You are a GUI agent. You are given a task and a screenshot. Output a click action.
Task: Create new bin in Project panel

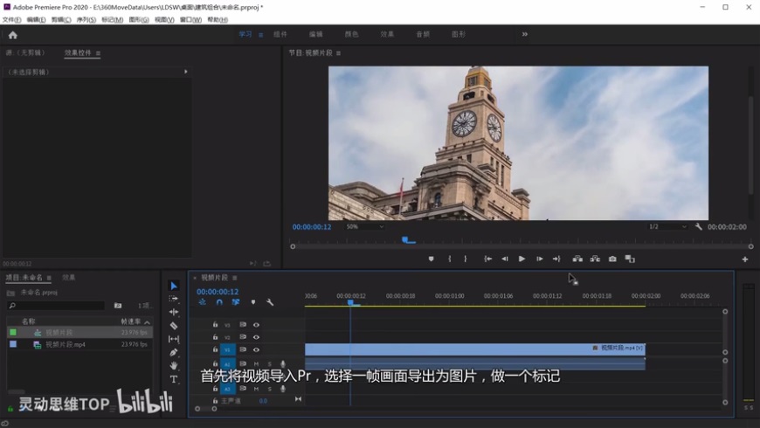tap(118, 306)
